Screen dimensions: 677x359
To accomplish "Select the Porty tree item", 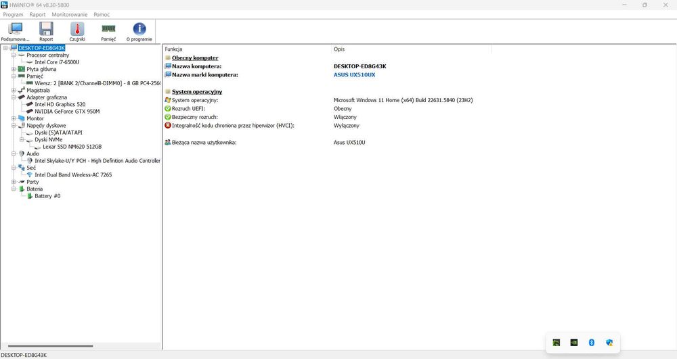I will (x=32, y=182).
